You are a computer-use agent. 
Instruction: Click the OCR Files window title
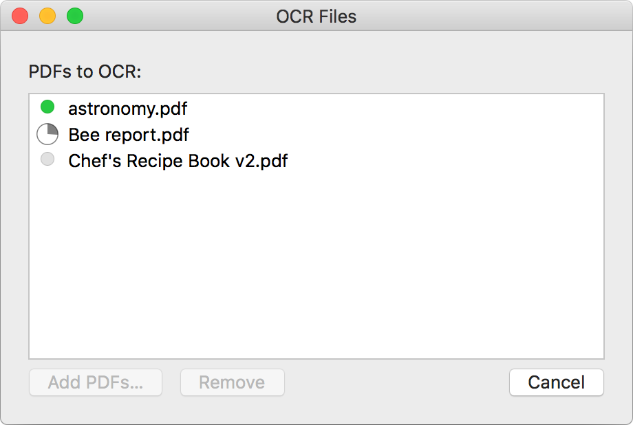(316, 16)
